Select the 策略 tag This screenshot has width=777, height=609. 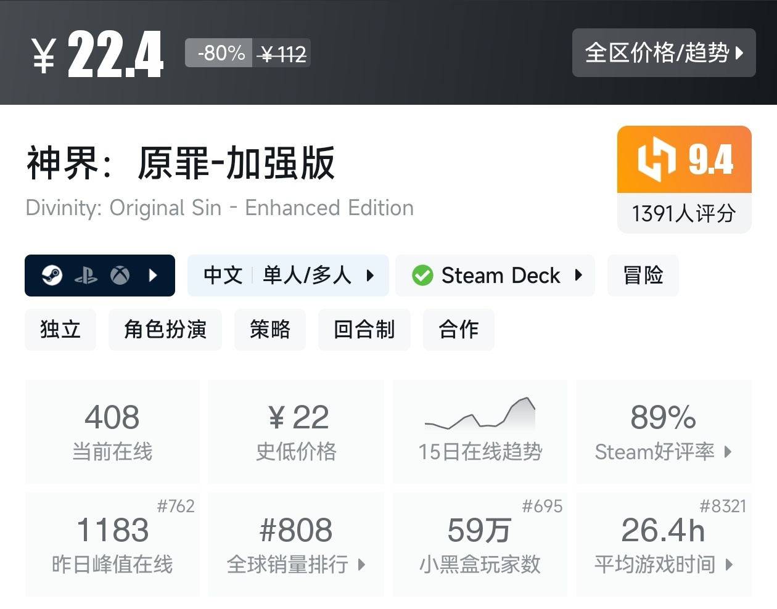pyautogui.click(x=269, y=330)
